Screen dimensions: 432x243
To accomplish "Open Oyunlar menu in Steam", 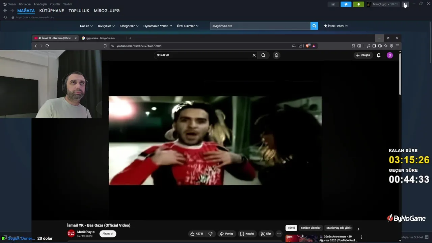I will click(x=55, y=4).
